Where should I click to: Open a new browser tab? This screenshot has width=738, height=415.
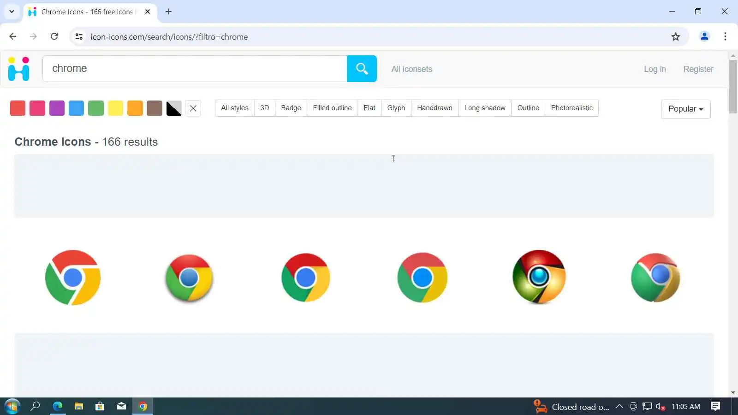[x=168, y=12]
